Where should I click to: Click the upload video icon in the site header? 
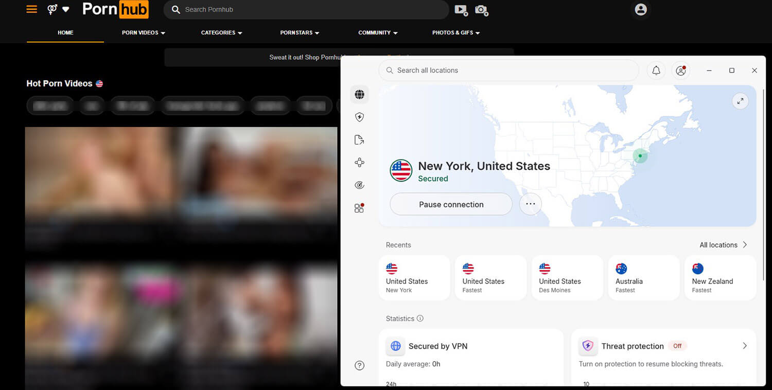coord(461,10)
